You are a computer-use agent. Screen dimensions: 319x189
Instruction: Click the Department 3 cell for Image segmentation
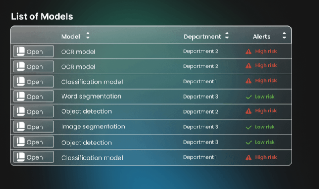coord(201,127)
